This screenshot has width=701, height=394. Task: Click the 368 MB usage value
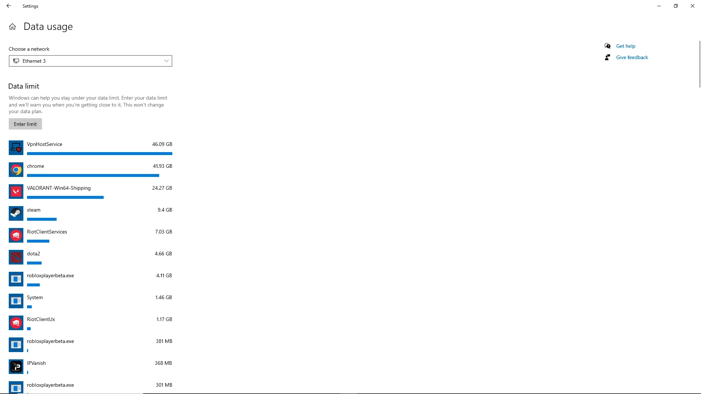(x=164, y=363)
